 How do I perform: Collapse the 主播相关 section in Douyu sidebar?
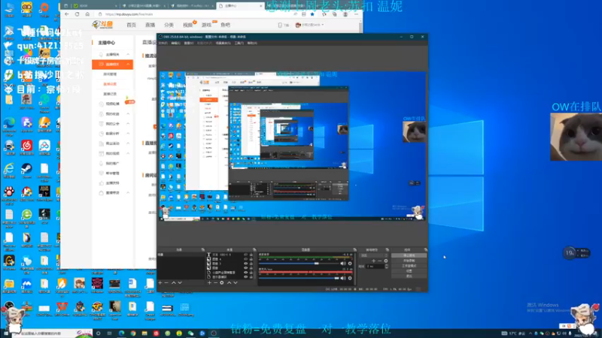pyautogui.click(x=128, y=54)
